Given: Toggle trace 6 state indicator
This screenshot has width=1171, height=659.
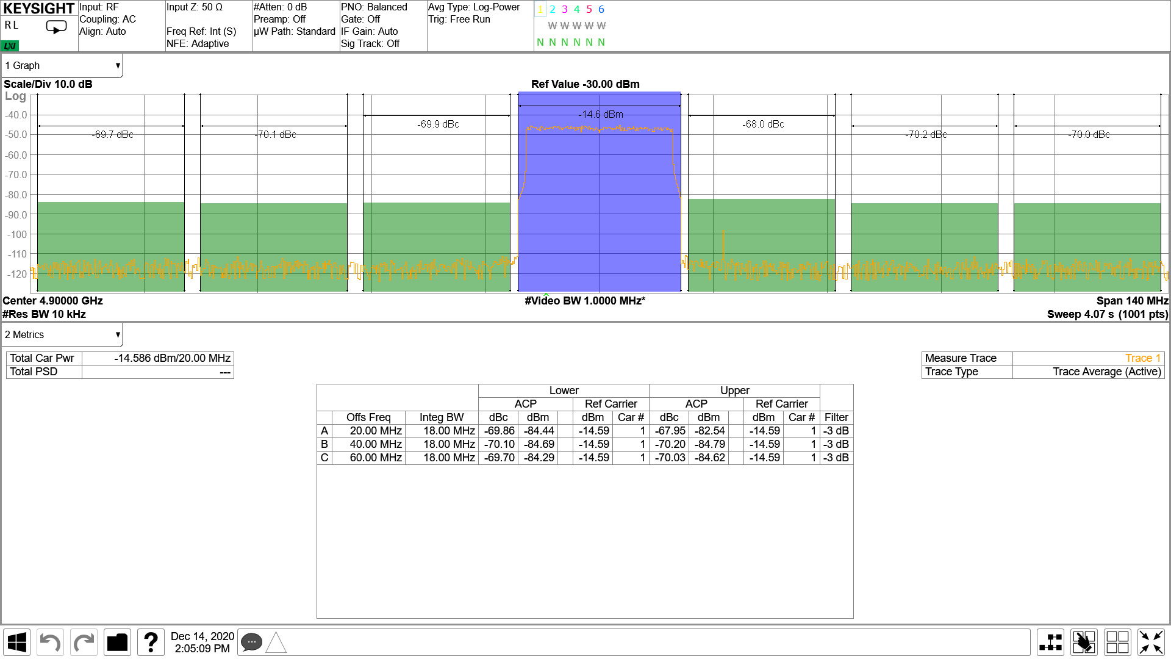Looking at the screenshot, I should [x=601, y=42].
